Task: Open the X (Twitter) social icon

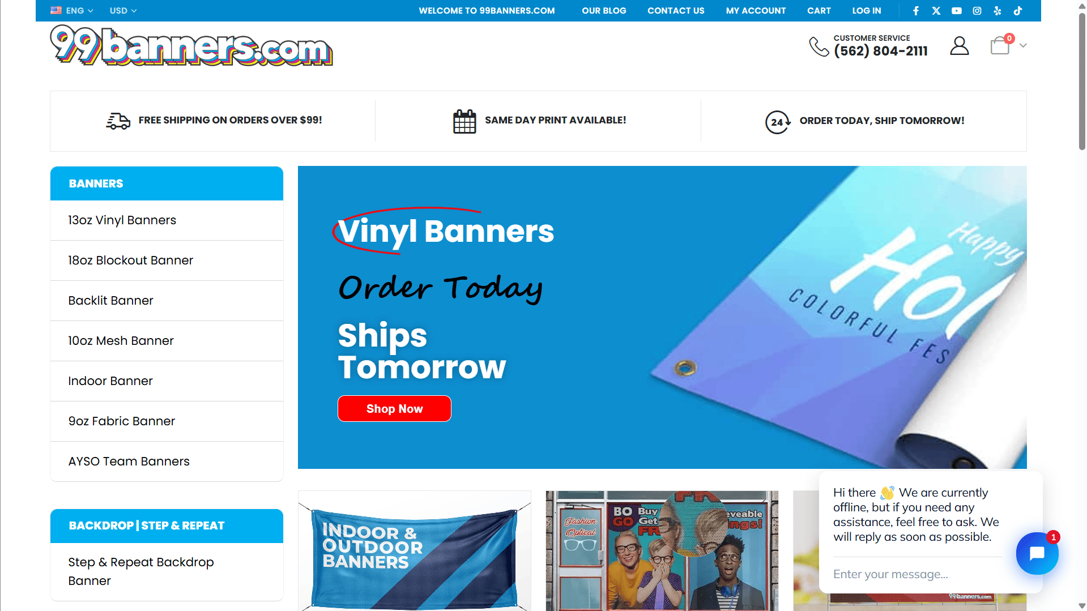Action: pos(936,11)
